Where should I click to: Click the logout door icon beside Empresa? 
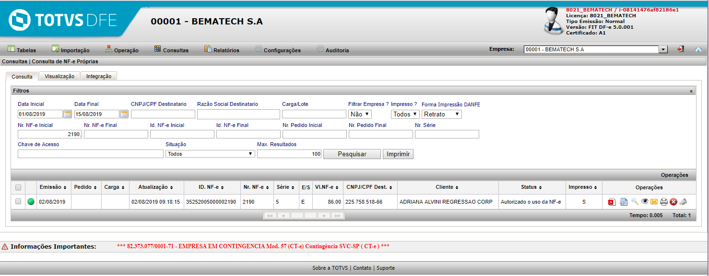[680, 49]
